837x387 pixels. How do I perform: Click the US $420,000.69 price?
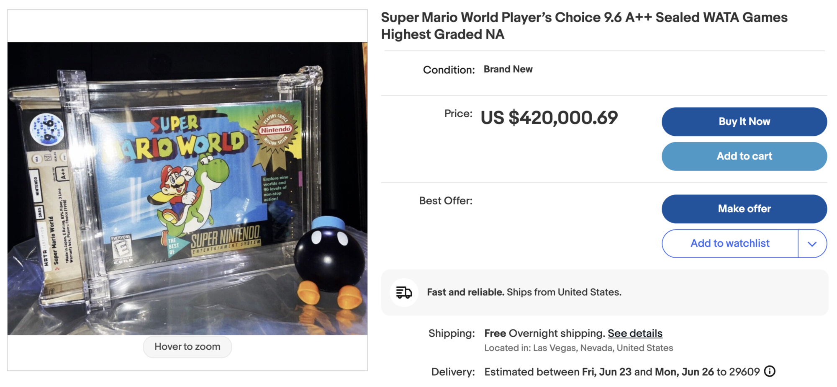pos(549,118)
